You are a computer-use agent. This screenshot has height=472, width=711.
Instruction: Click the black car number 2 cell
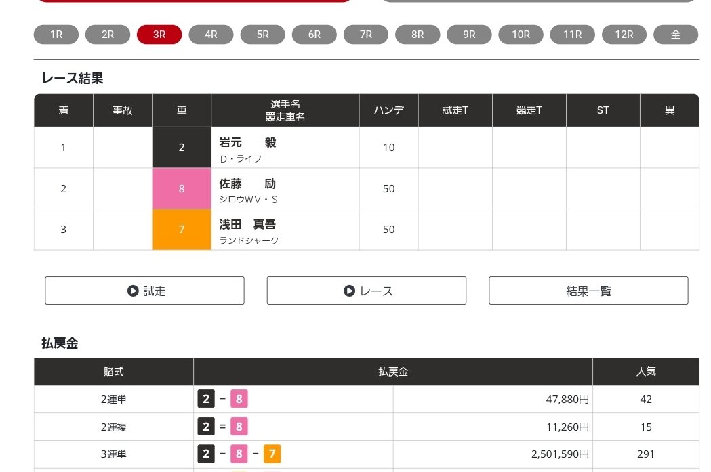pos(182,147)
